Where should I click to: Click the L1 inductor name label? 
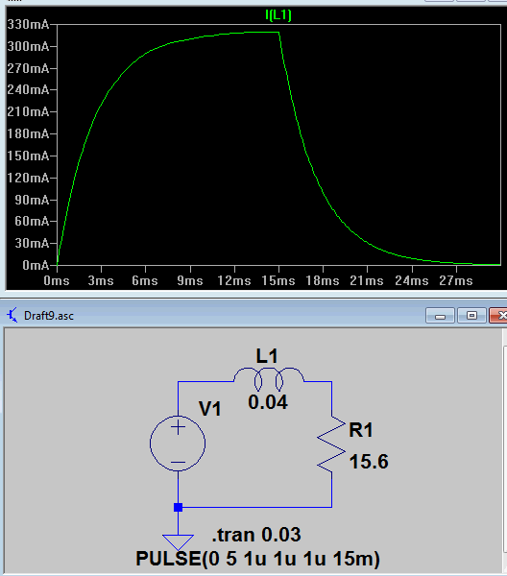[267, 356]
